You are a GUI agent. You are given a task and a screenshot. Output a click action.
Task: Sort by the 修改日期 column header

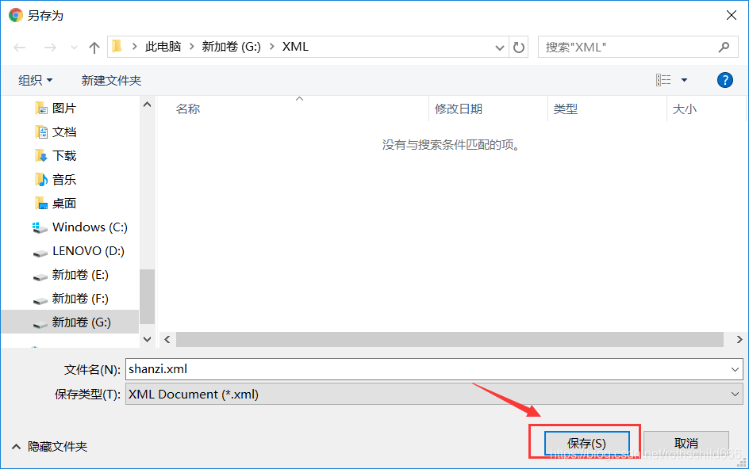(459, 109)
